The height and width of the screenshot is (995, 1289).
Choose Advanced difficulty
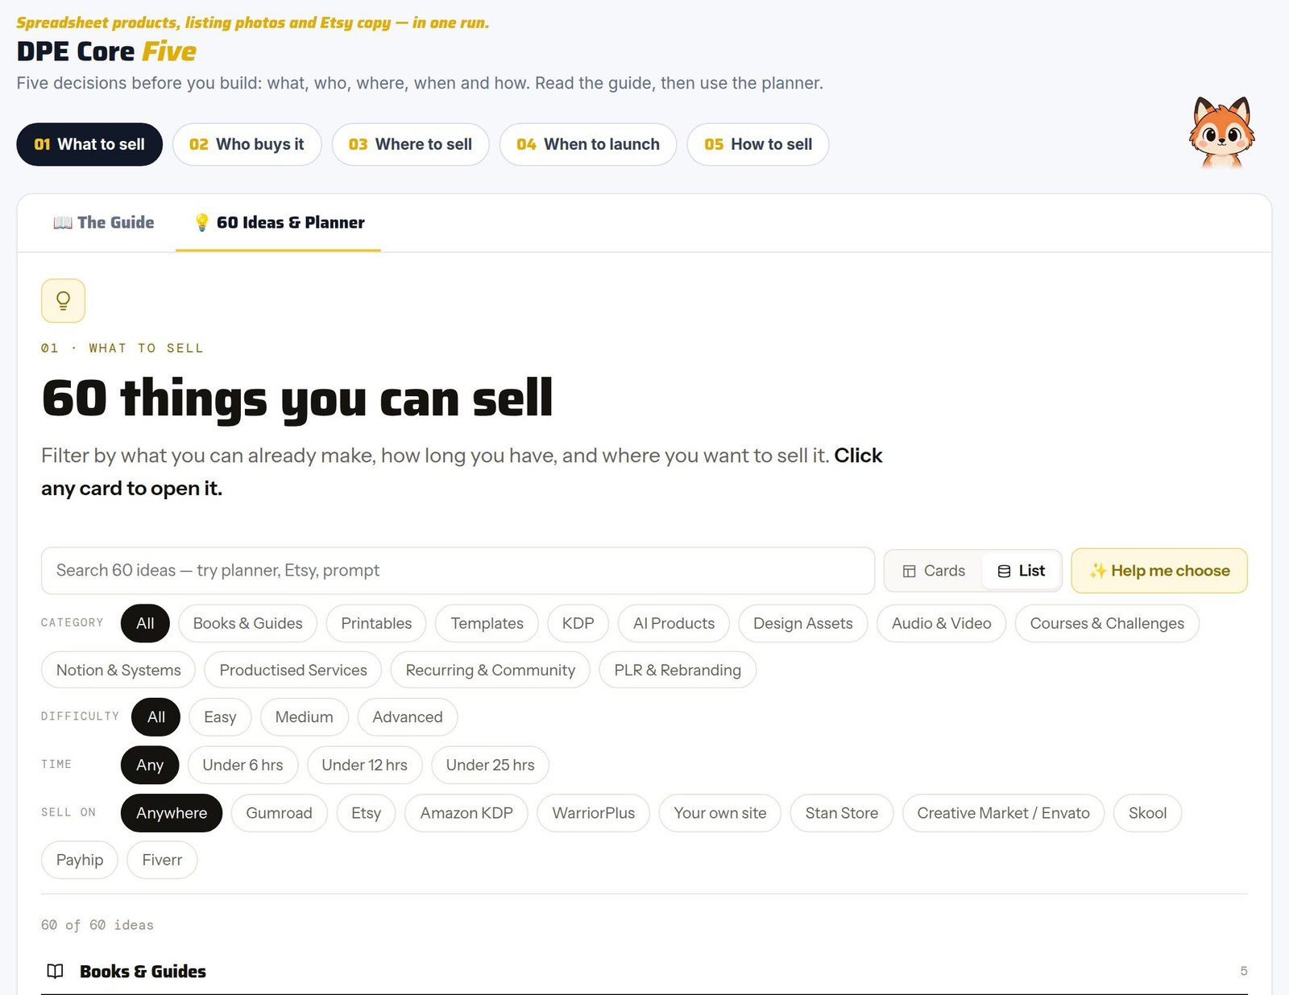408,716
